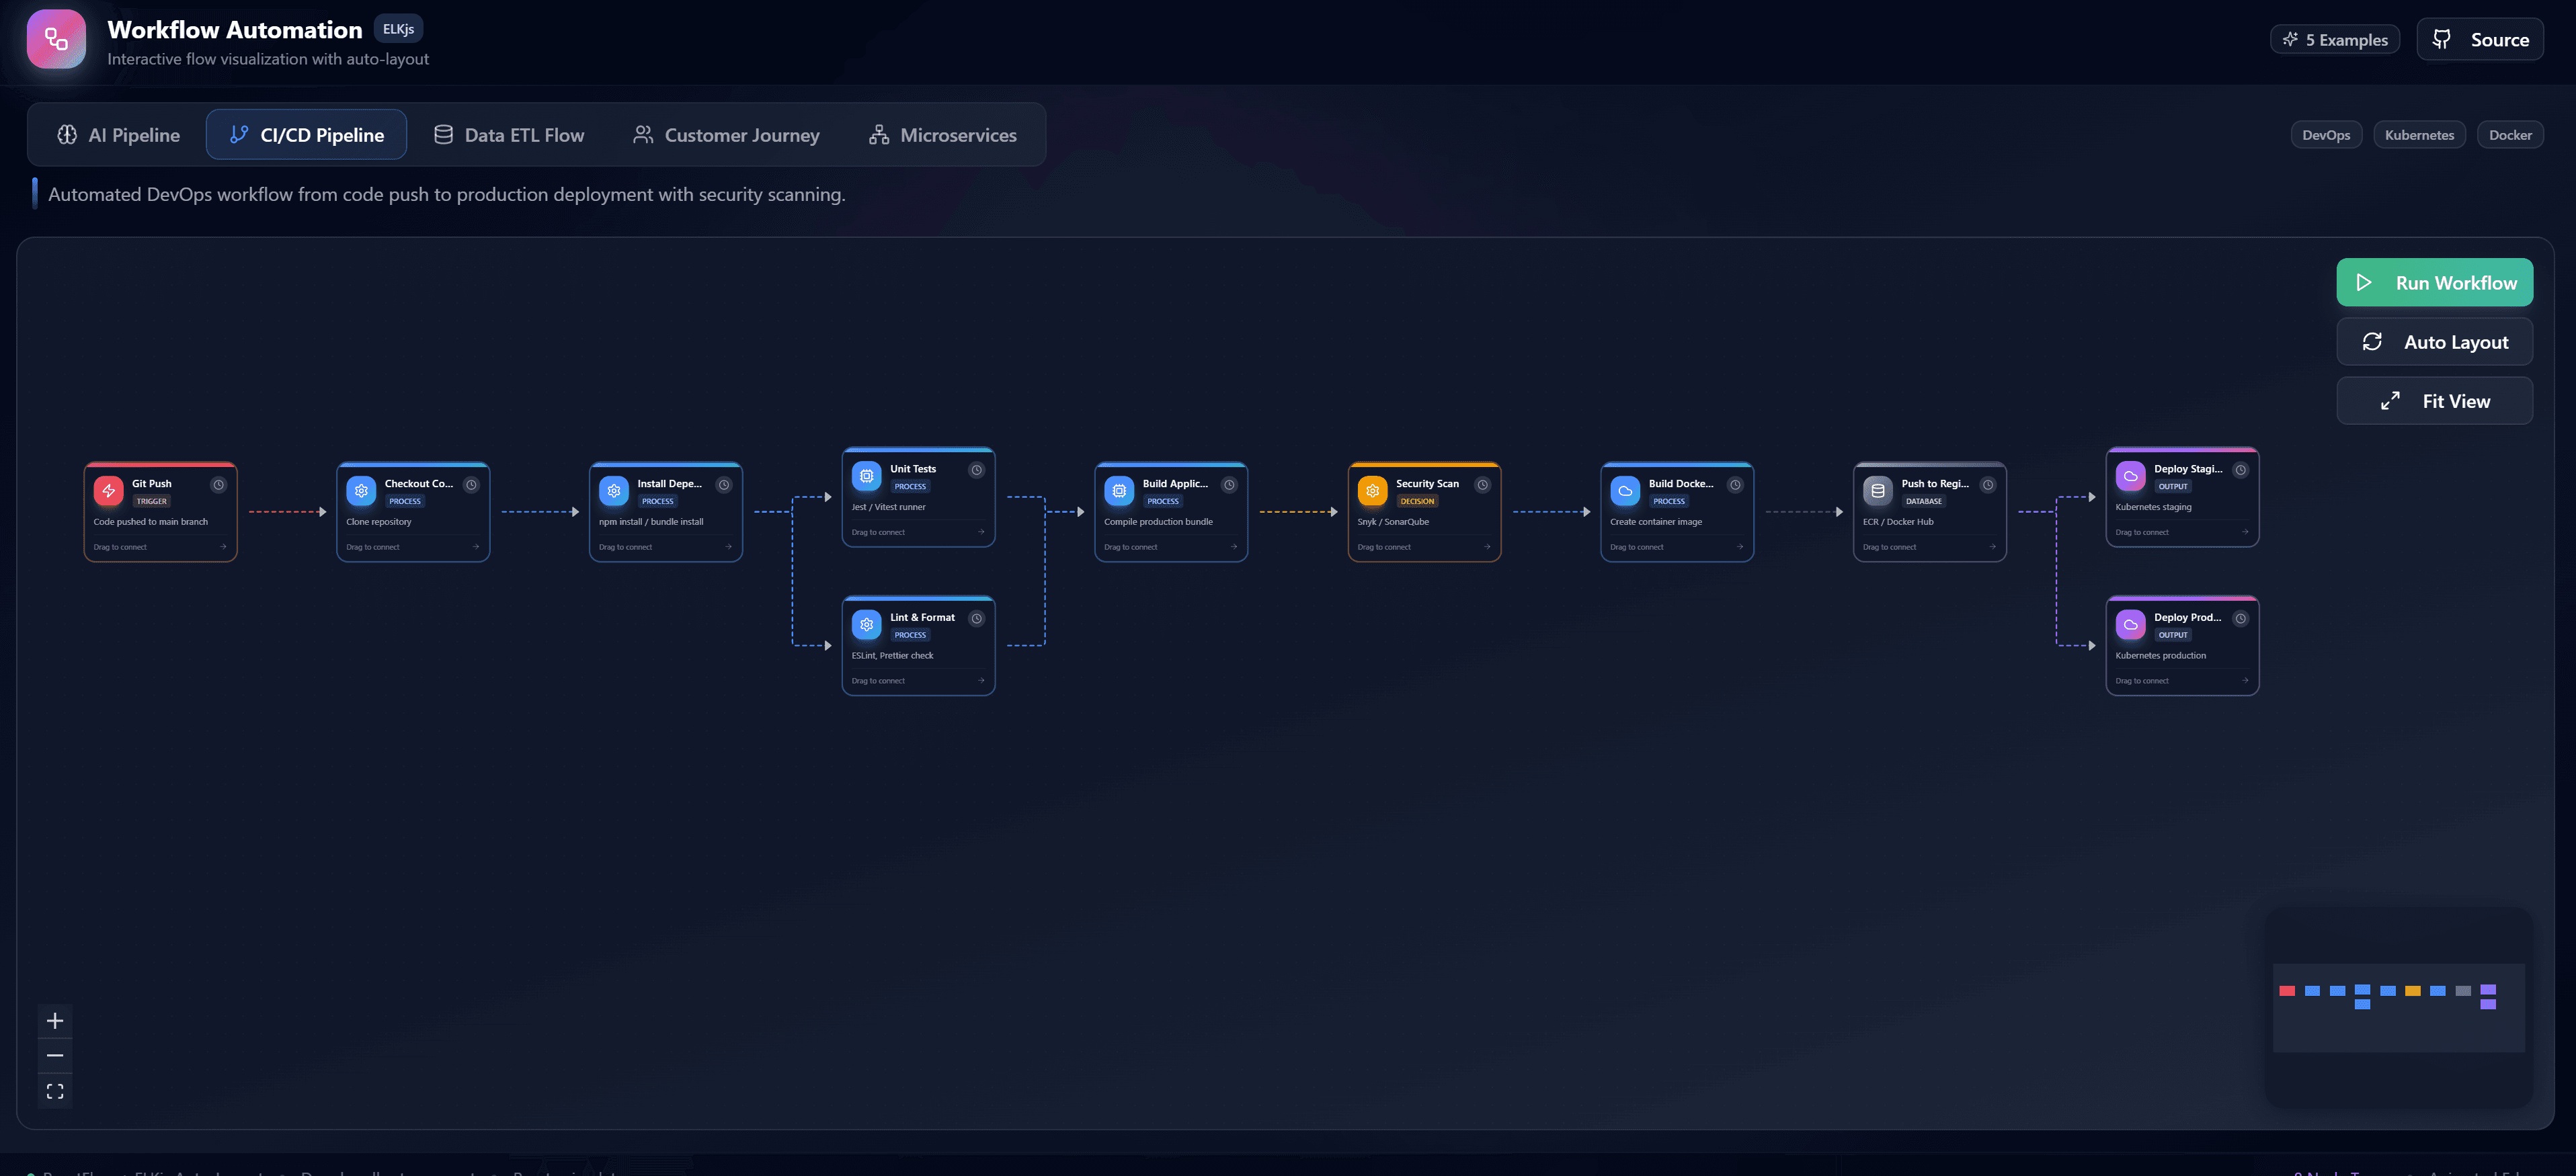Image resolution: width=2576 pixels, height=1176 pixels.
Task: Click the Security Scan gear icon
Action: (1372, 490)
